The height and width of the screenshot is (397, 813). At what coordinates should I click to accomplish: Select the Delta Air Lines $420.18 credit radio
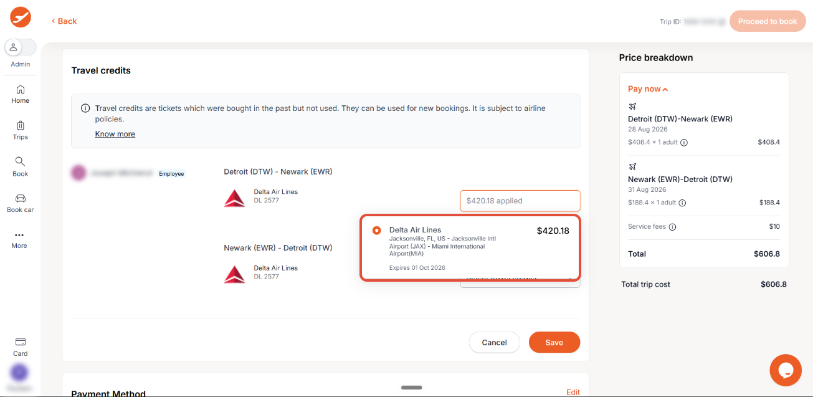click(377, 231)
